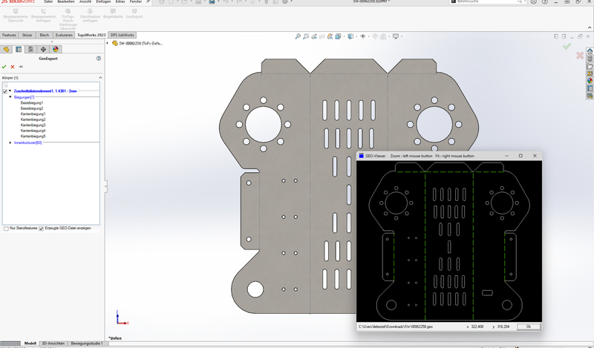Open the Extras menu
Viewport: 594px width, 348px height.
click(x=120, y=1)
